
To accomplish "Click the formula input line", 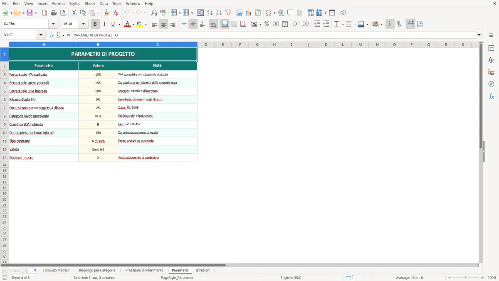I will 274,35.
